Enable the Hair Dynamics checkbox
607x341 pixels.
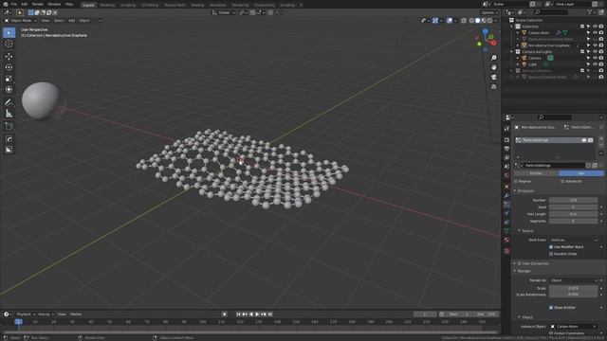pos(520,263)
